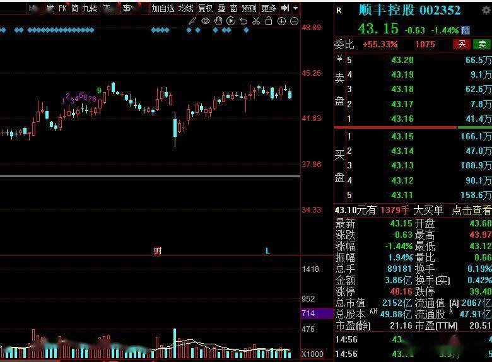Click the R badge icon
Image resolution: width=492 pixels, height=362 pixels.
point(339,10)
